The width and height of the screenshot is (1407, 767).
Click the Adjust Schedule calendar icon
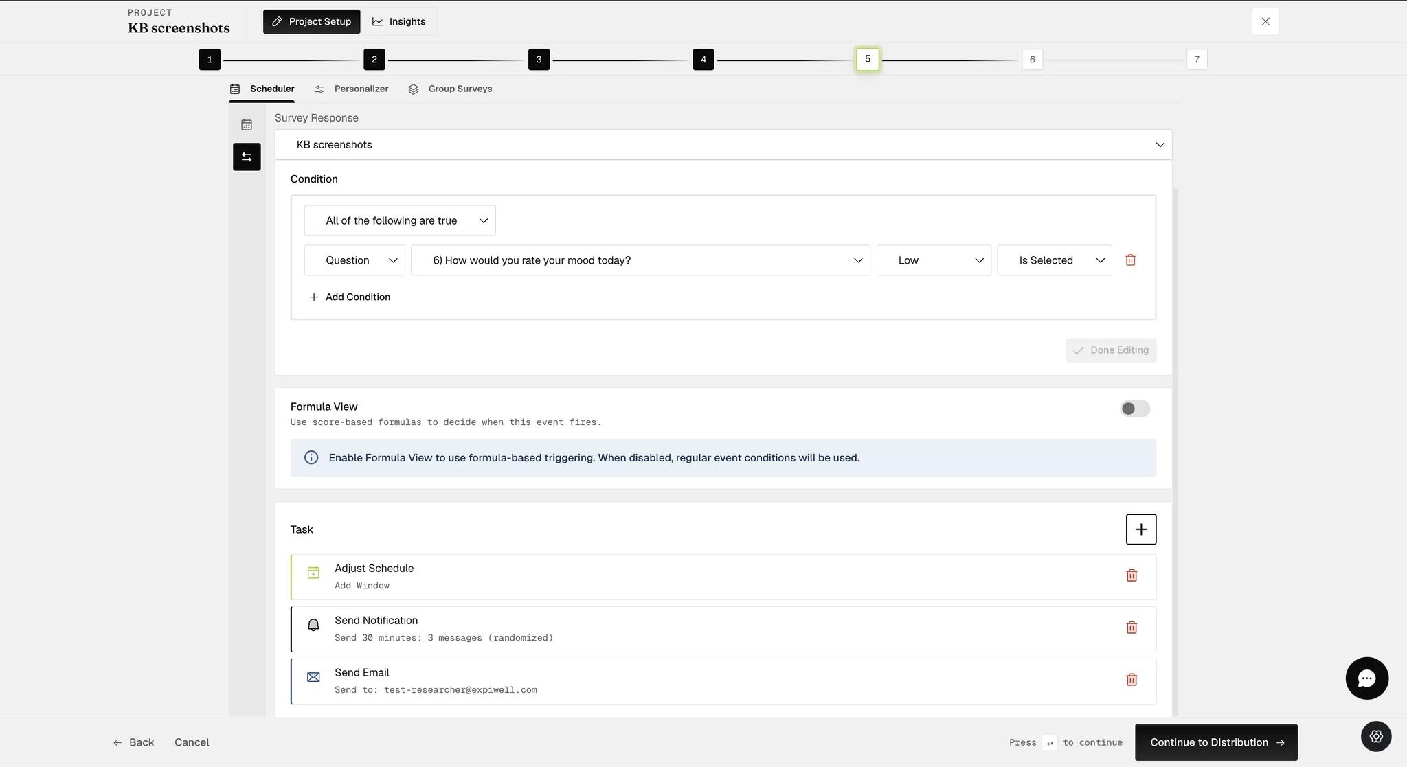313,573
